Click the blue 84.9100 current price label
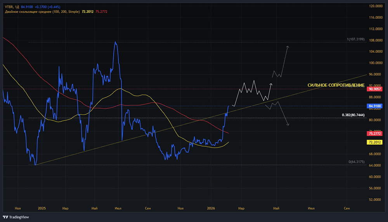The image size is (388, 222). (374, 106)
